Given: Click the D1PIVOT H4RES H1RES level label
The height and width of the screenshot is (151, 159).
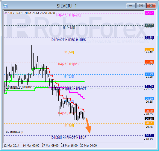Looking at the screenshot, I should click(x=69, y=40).
